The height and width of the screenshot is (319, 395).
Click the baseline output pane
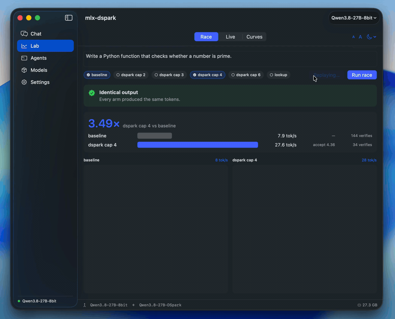tap(156, 229)
